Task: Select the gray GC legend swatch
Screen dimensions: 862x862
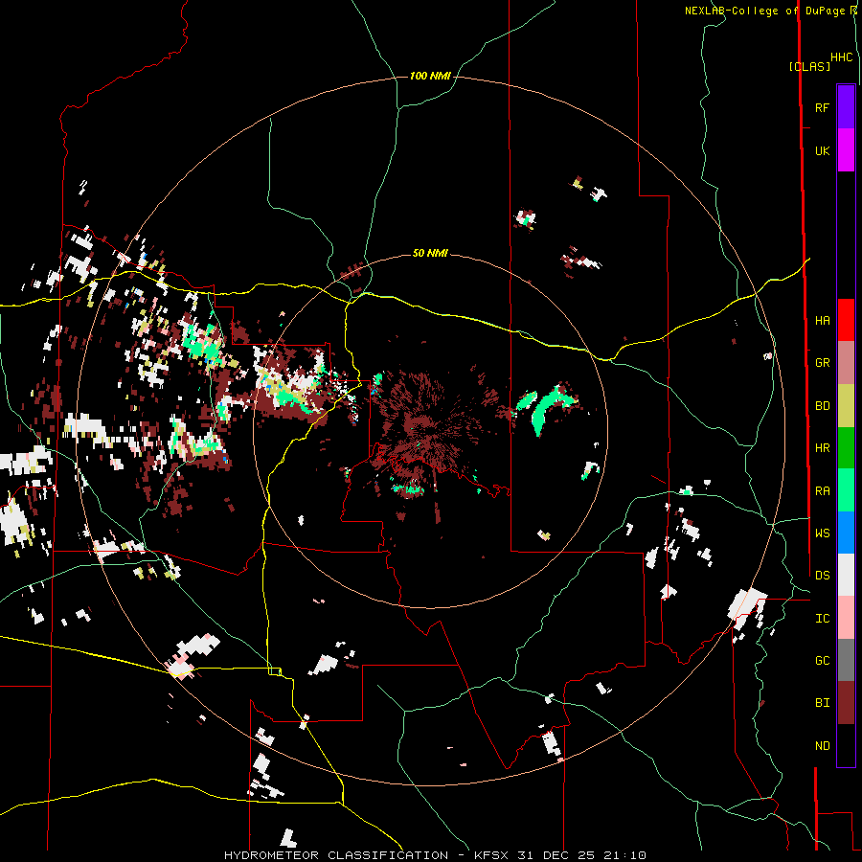Action: pos(846,660)
